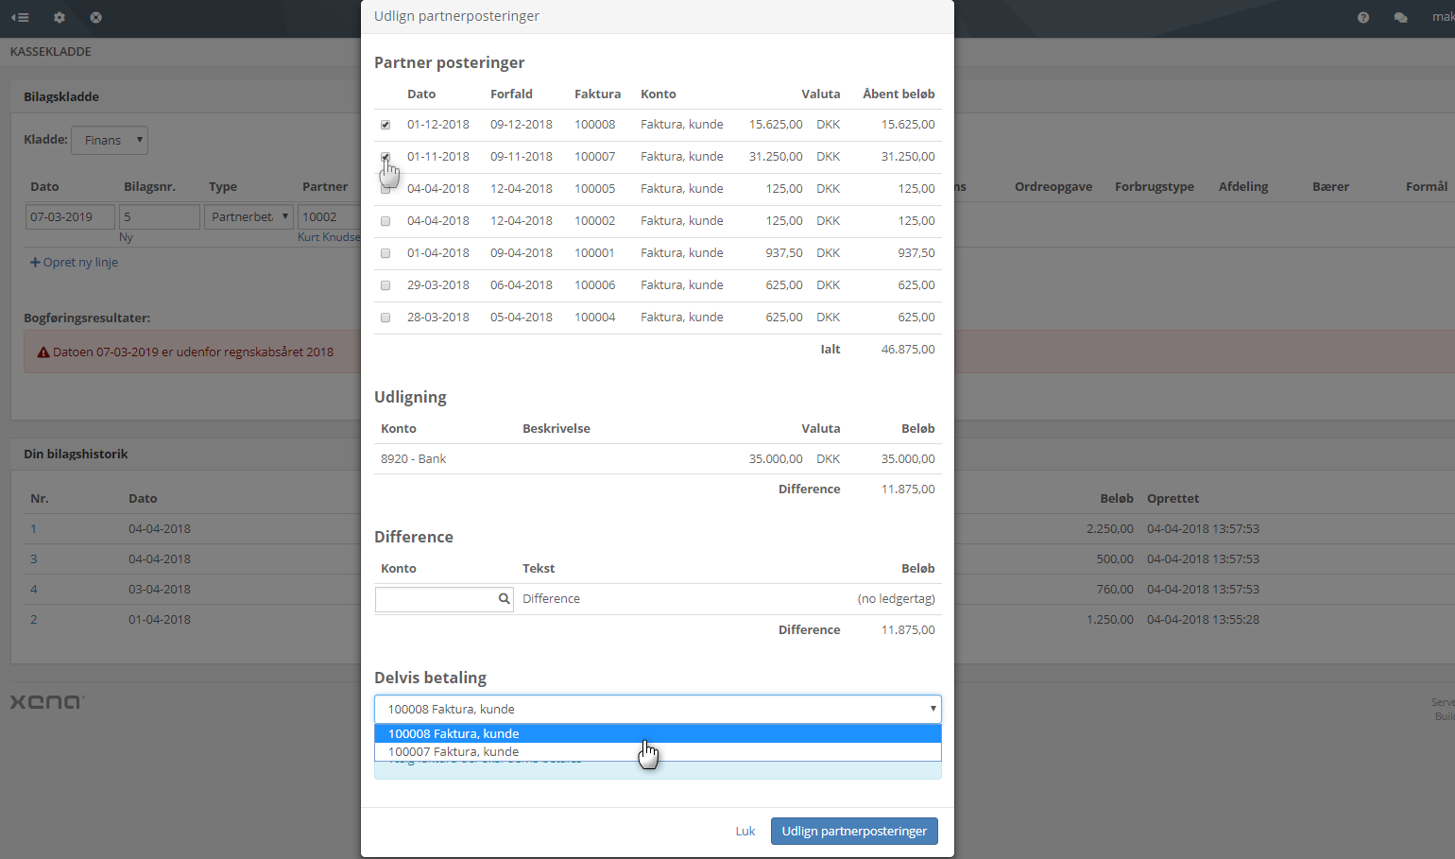Open the help question mark icon
Image resolution: width=1455 pixels, height=859 pixels.
click(1363, 18)
